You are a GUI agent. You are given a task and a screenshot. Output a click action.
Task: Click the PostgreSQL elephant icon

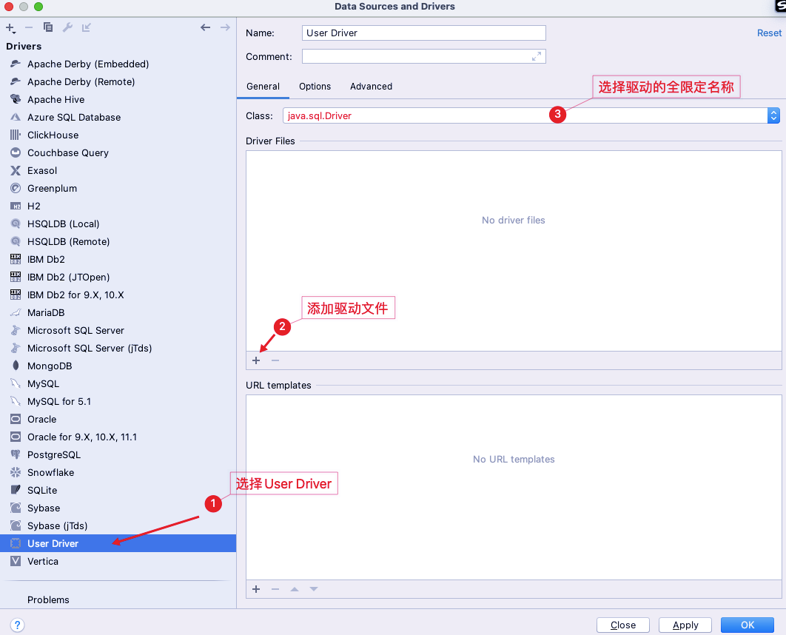pyautogui.click(x=16, y=454)
